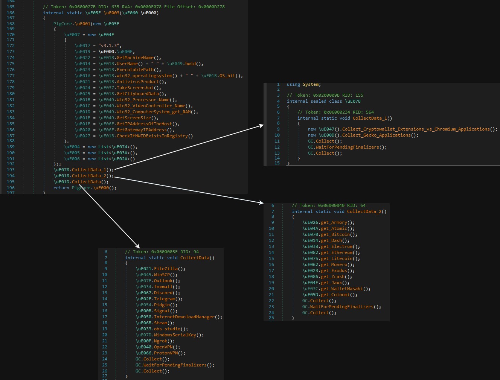Click the get_Bitcoin call

coord(335,234)
